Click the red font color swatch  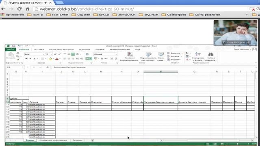click(57, 58)
